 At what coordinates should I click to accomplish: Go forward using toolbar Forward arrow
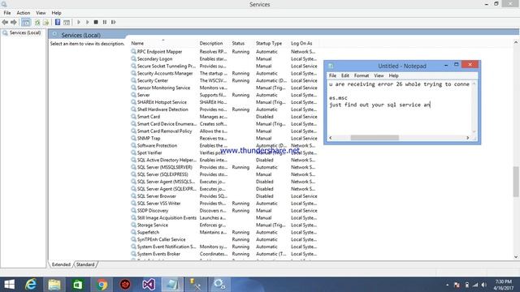[14, 22]
